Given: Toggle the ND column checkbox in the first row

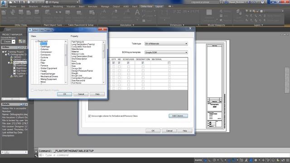Looking at the screenshot, I should tap(119, 63).
